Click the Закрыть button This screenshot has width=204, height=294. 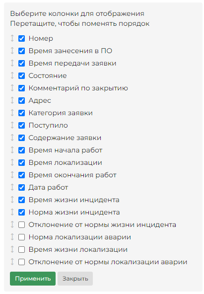point(75,279)
